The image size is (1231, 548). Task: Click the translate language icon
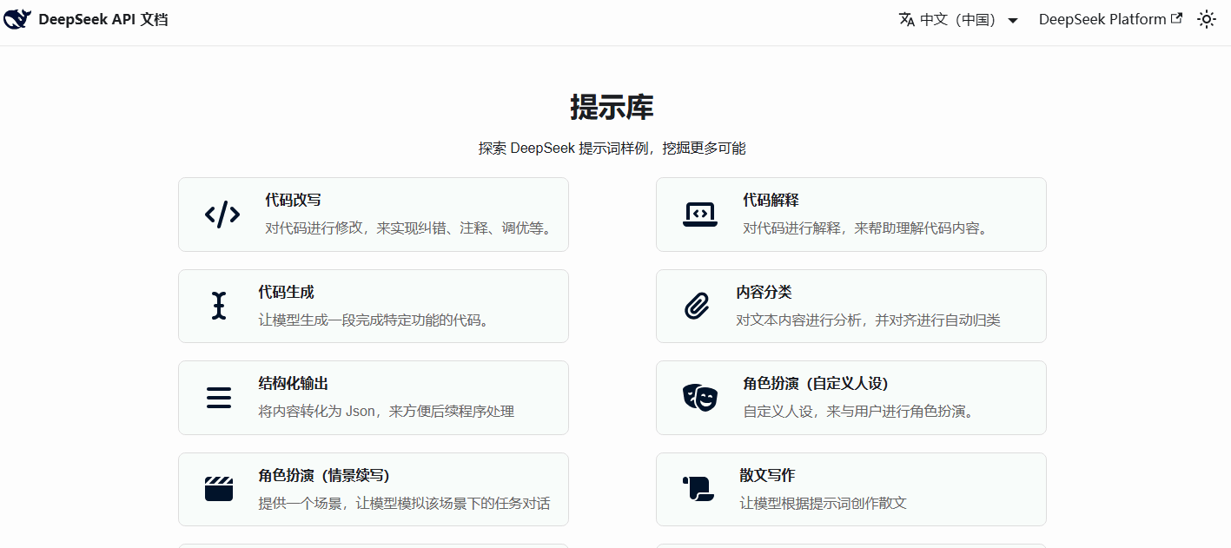(906, 19)
